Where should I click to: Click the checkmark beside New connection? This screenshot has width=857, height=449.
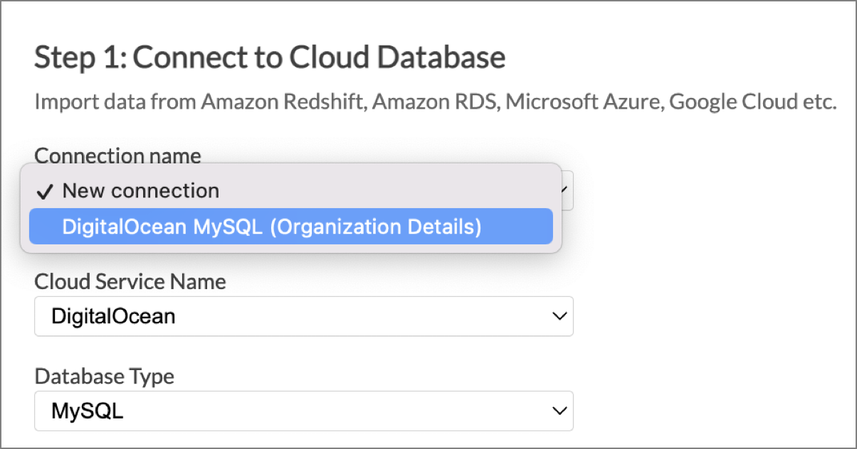tap(44, 190)
